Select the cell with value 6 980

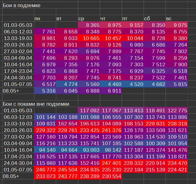coord(133,45)
